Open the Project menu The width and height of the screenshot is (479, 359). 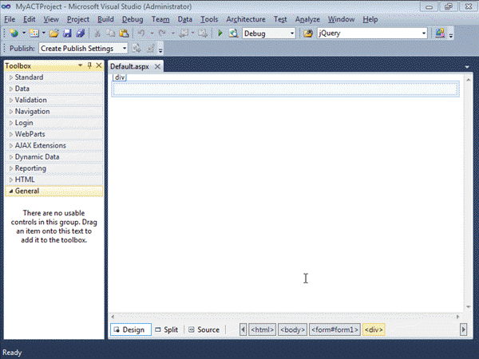(x=78, y=19)
